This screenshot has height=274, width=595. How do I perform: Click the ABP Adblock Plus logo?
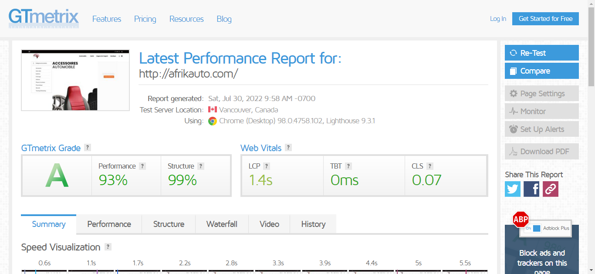click(521, 220)
